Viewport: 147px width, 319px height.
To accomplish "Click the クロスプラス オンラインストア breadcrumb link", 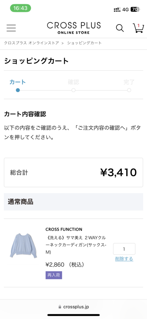I will [31, 43].
